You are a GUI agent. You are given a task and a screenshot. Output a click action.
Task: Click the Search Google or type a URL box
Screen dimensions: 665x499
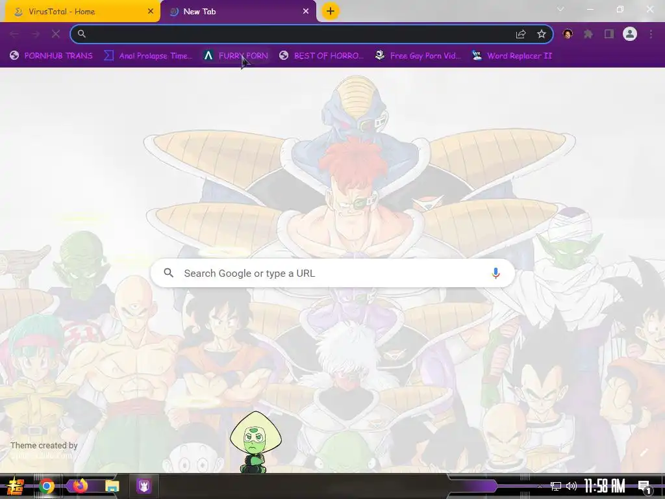click(x=333, y=273)
